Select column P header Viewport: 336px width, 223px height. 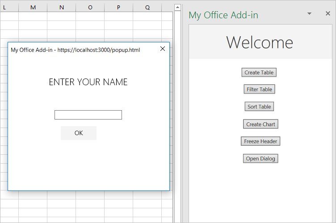[118, 8]
